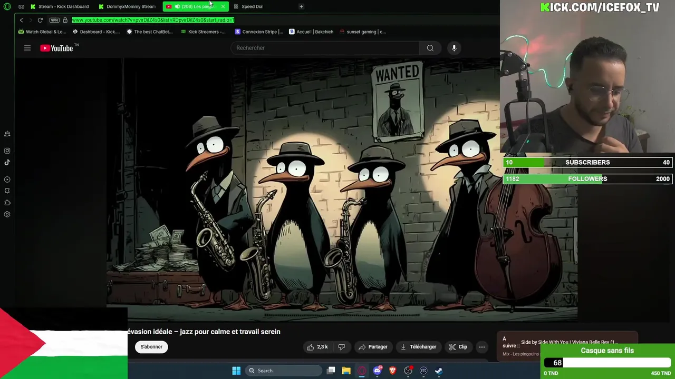
Task: Reload the current page
Action: coord(40,20)
